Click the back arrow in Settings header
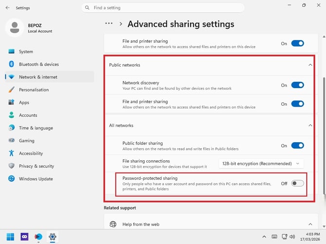 pyautogui.click(x=8, y=8)
